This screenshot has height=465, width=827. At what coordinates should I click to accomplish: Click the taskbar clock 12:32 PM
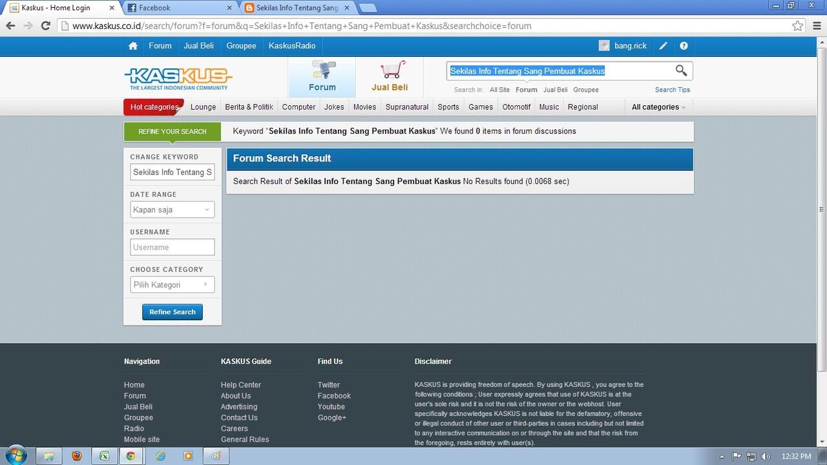(x=796, y=456)
